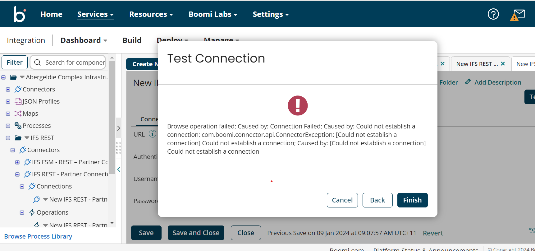Click the Processes gears icon
This screenshot has height=251, width=535.
18,126
